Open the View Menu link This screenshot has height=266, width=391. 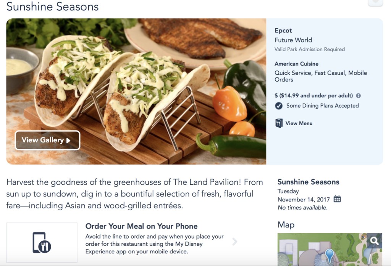pos(299,123)
